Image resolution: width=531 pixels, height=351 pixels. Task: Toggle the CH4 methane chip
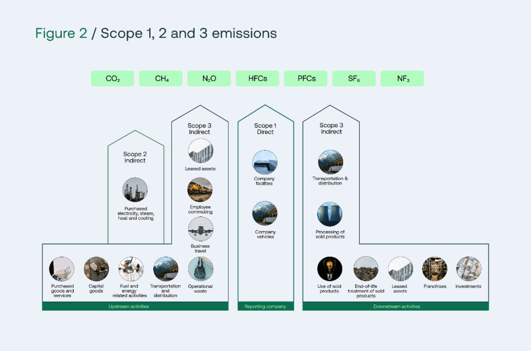tap(161, 78)
